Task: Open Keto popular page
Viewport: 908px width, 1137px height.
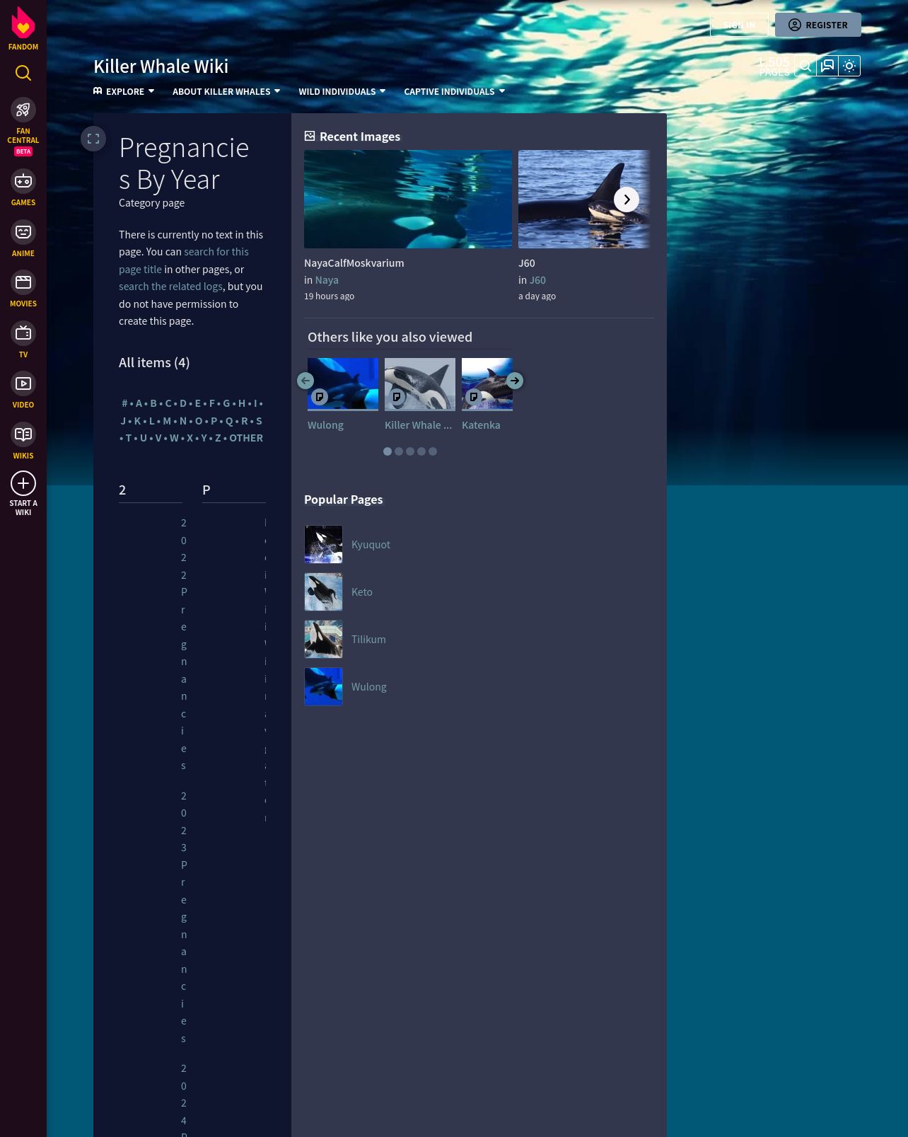Action: [362, 592]
